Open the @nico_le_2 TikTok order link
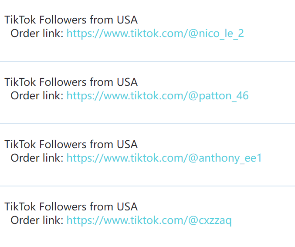The width and height of the screenshot is (295, 247). (155, 34)
